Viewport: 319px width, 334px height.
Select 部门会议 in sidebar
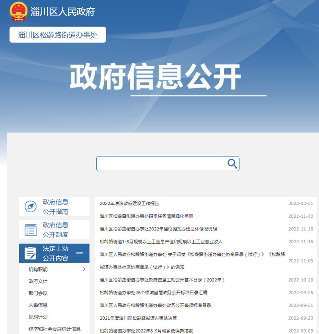coord(38,293)
